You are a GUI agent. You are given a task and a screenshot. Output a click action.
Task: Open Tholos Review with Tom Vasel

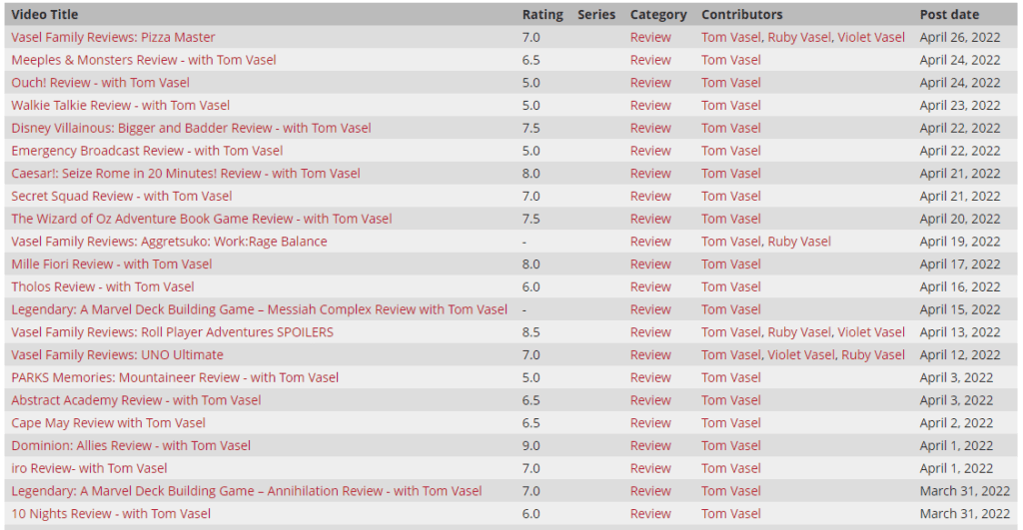tap(103, 287)
